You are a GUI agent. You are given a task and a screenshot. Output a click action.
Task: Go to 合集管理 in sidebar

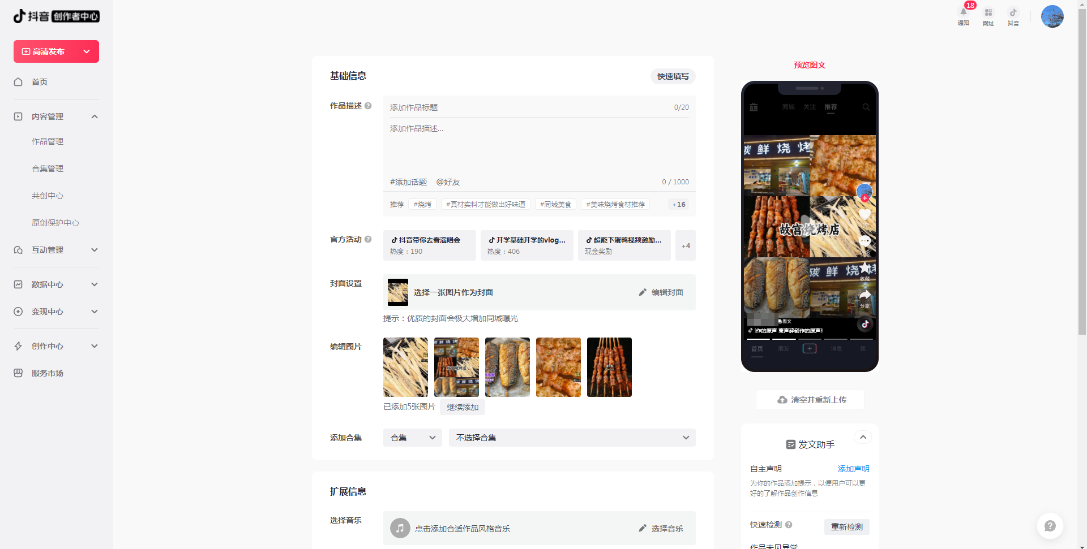pyautogui.click(x=48, y=168)
